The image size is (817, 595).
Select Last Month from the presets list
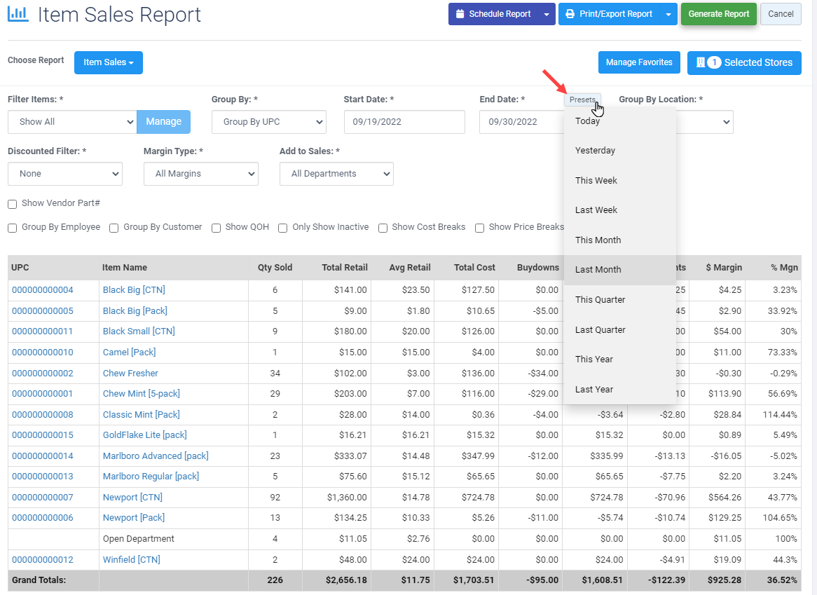tap(598, 270)
